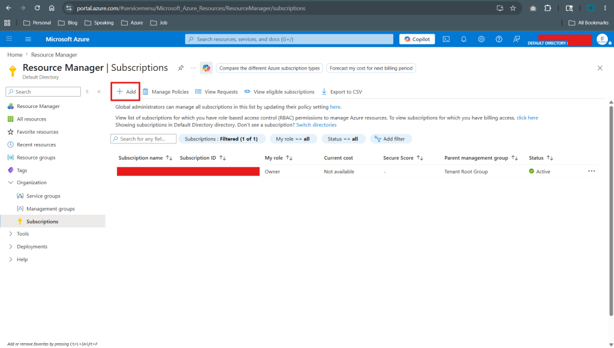
Task: Expand the Deployments section
Action: click(x=11, y=247)
